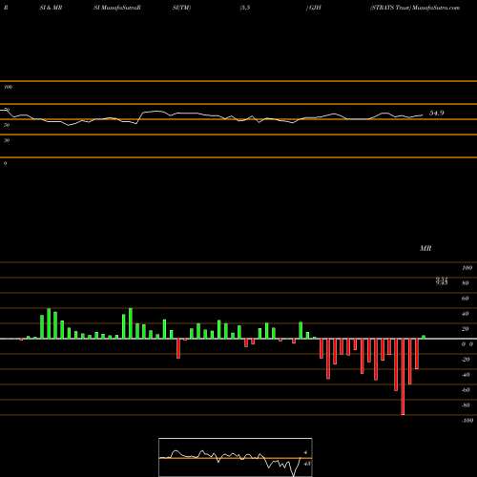Click the 20 label on the MR axis
This screenshot has height=477, width=477.
pyautogui.click(x=466, y=329)
